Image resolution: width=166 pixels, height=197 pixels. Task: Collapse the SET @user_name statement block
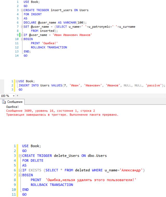(22, 27)
